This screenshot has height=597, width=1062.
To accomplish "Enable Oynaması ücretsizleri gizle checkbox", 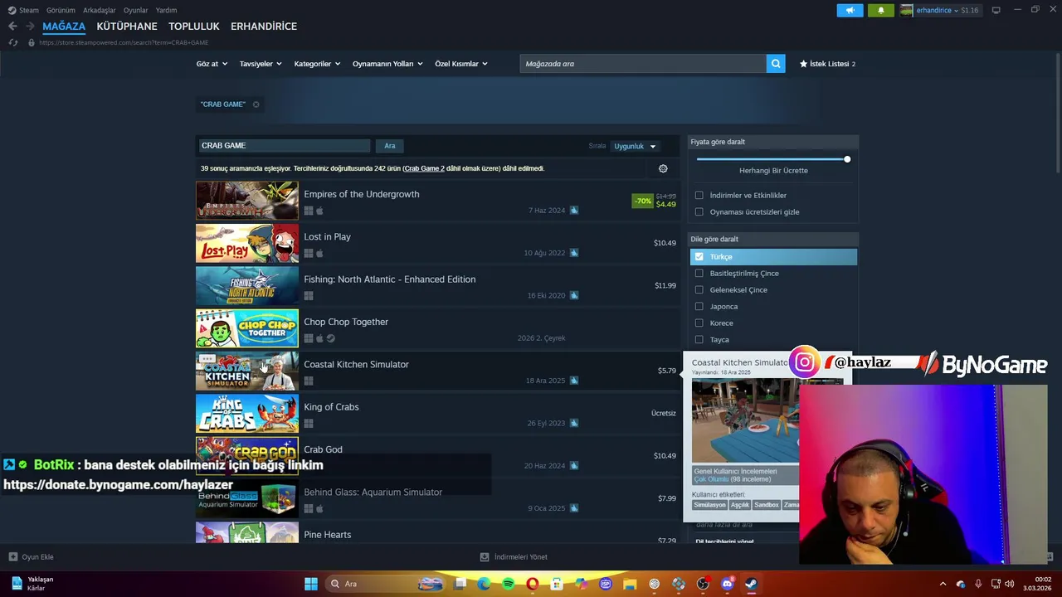I will click(x=699, y=212).
